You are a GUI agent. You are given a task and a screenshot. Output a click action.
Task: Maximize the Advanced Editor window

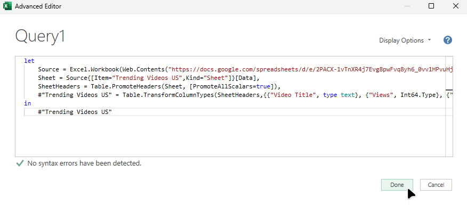click(x=431, y=6)
